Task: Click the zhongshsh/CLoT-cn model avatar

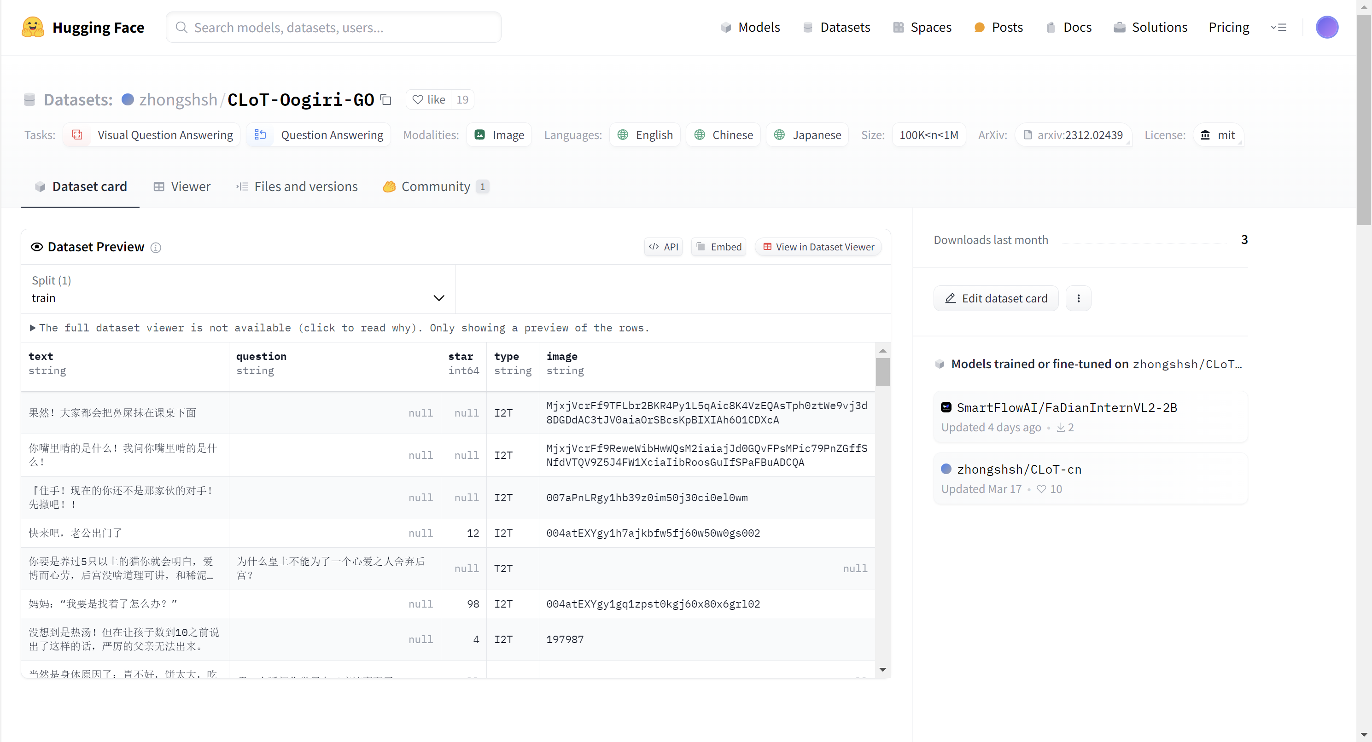Action: [x=946, y=469]
